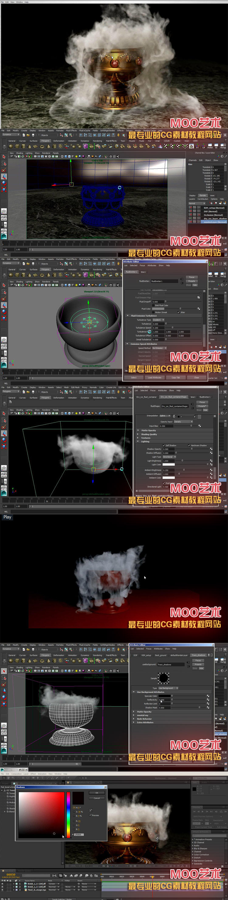The width and height of the screenshot is (228, 900).
Task: Click the Shadow Opacity map button
Action: pyautogui.click(x=211, y=449)
